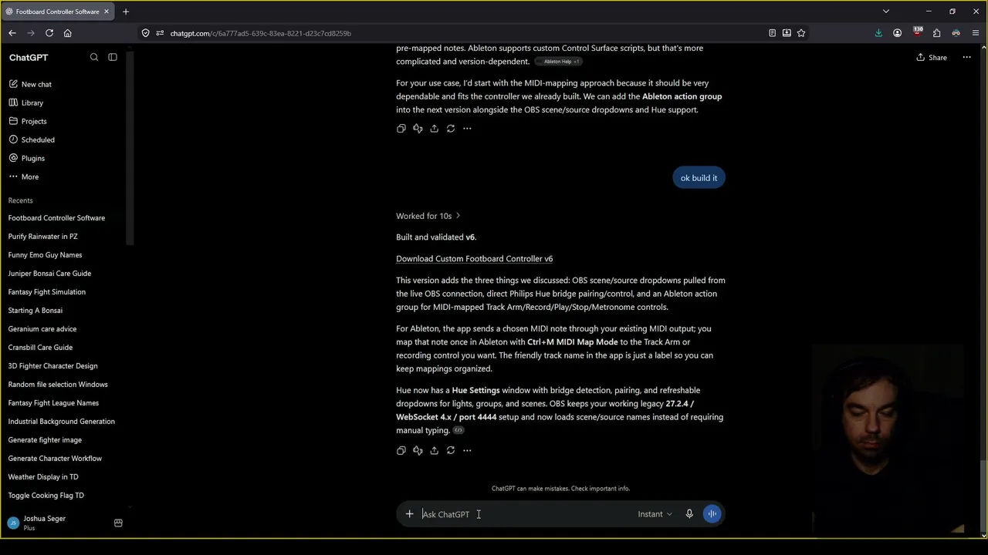Close the Footboard Controller Software browser tab
The height and width of the screenshot is (555, 988).
(x=107, y=12)
